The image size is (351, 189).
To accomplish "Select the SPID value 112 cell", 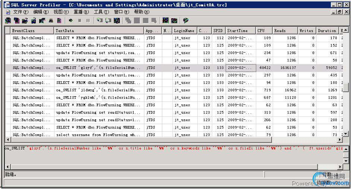I will [x=219, y=38].
